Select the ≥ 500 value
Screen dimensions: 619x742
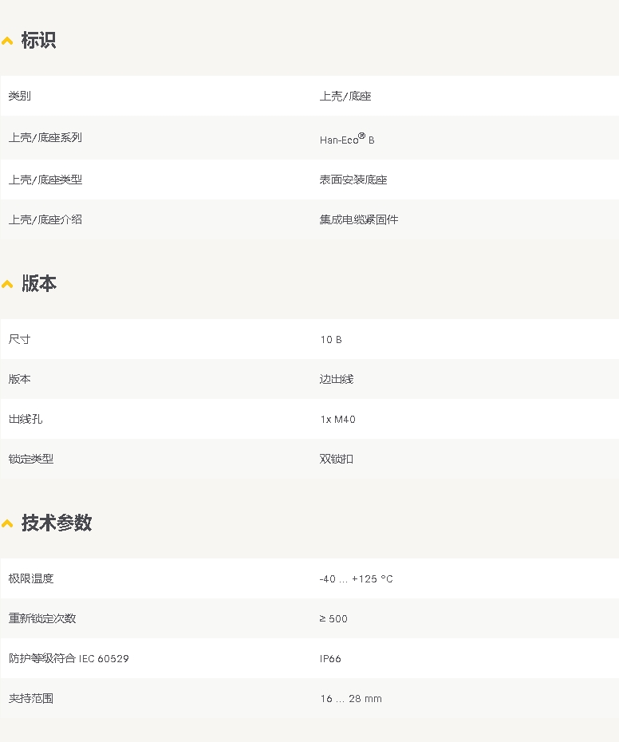(x=333, y=618)
